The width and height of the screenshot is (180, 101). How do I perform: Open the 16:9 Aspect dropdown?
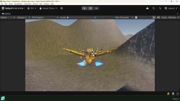45,17
